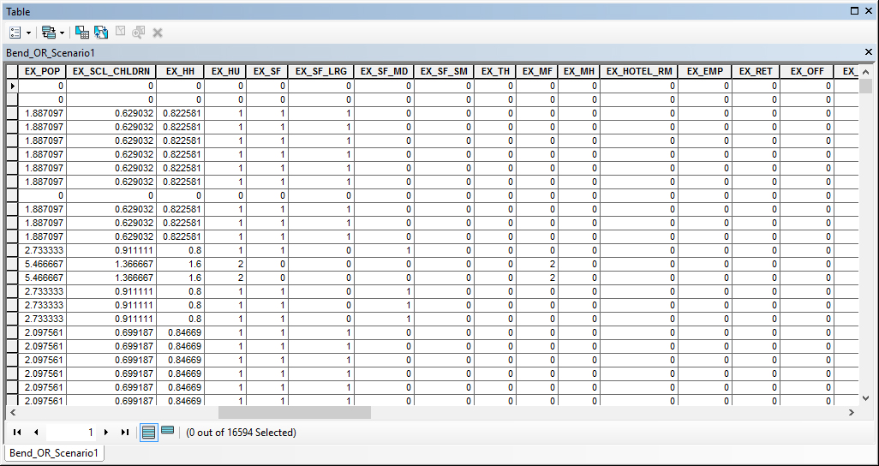Close the Bend_OR_Scenario1 table panel
This screenshot has height=466, width=879.
869,52
